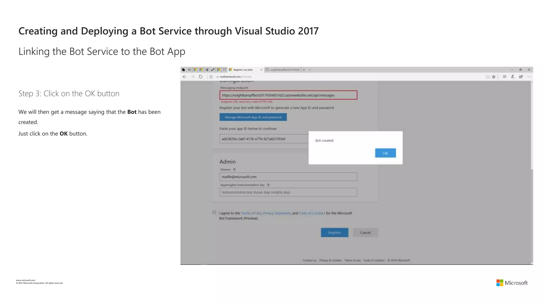Click the reading view icon
Viewport: 545px width, 306px height.
[488, 77]
